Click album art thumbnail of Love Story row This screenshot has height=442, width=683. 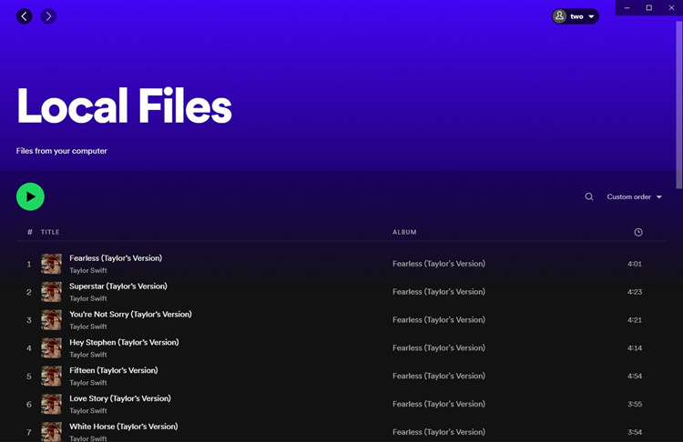click(x=51, y=404)
